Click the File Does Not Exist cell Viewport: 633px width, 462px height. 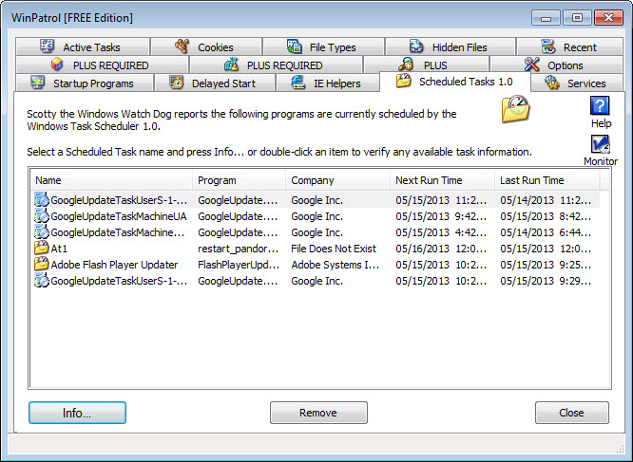point(334,249)
